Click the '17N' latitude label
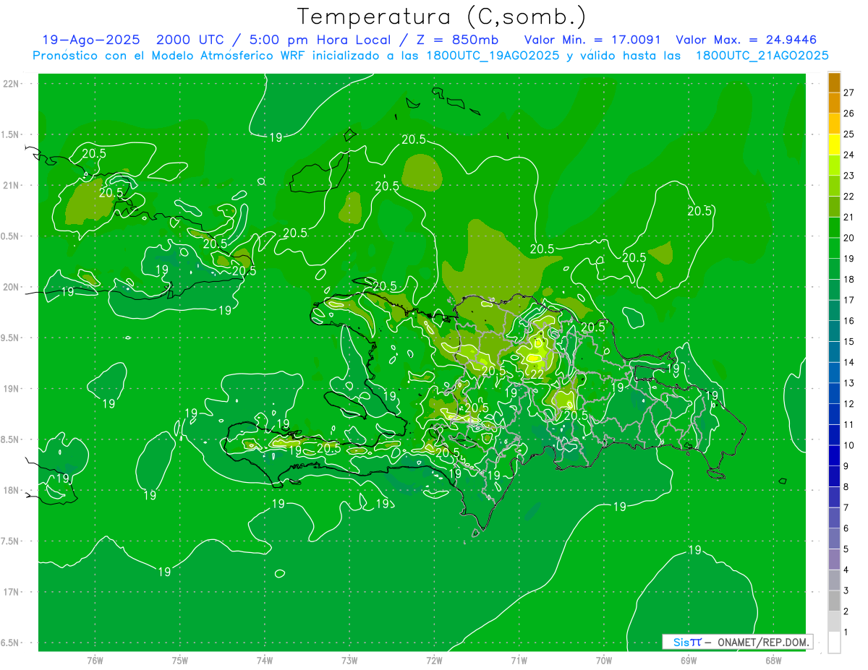This screenshot has width=868, height=670. pyautogui.click(x=11, y=592)
